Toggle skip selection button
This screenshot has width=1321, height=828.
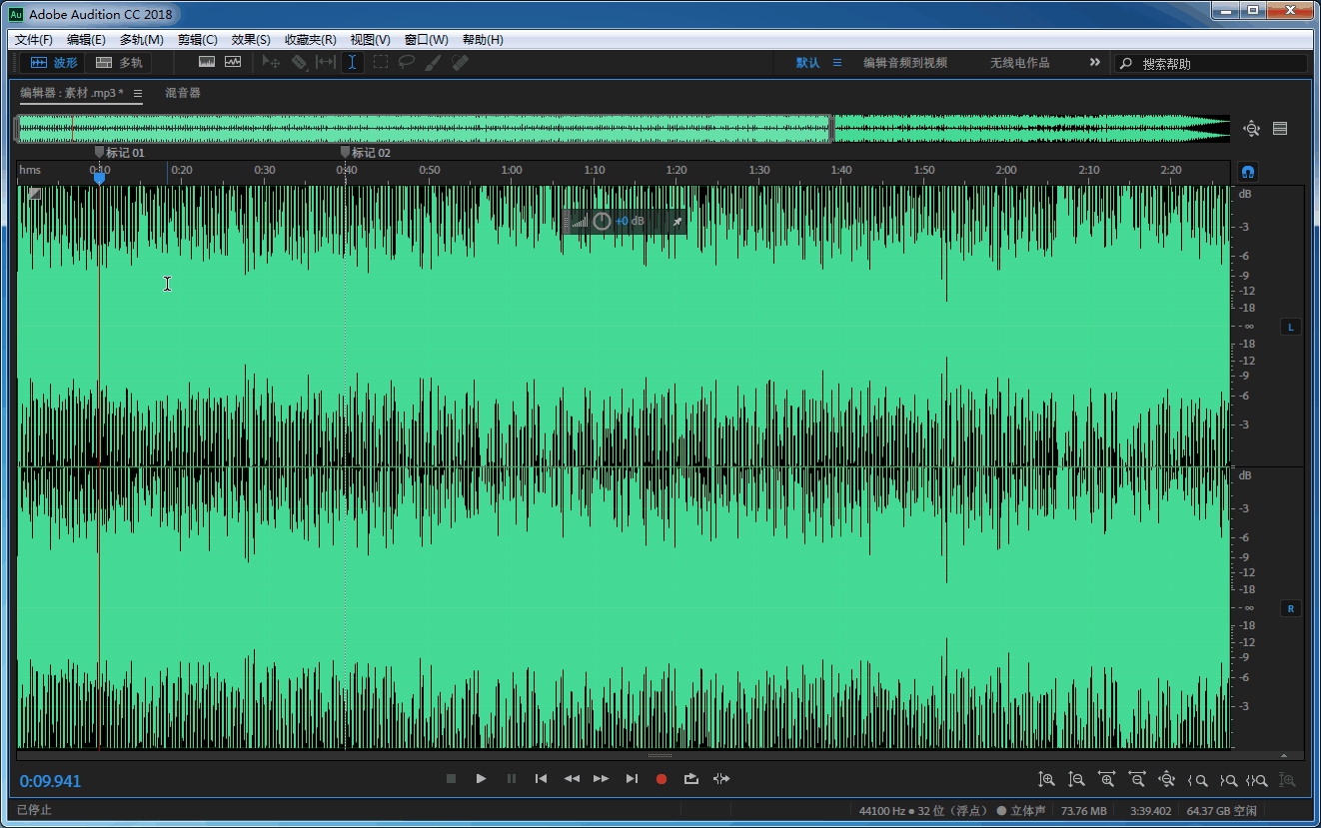point(721,779)
